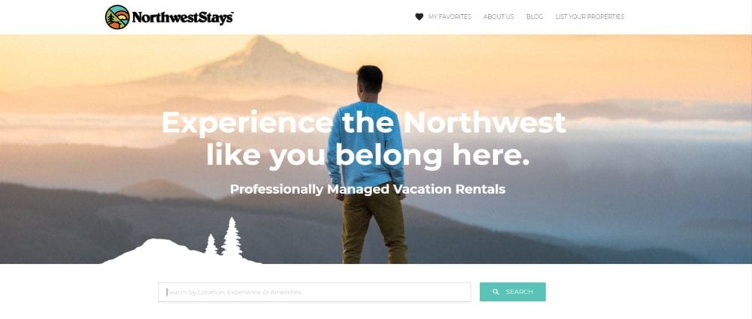Open the About Us menu item
The height and width of the screenshot is (319, 752).
pyautogui.click(x=499, y=17)
